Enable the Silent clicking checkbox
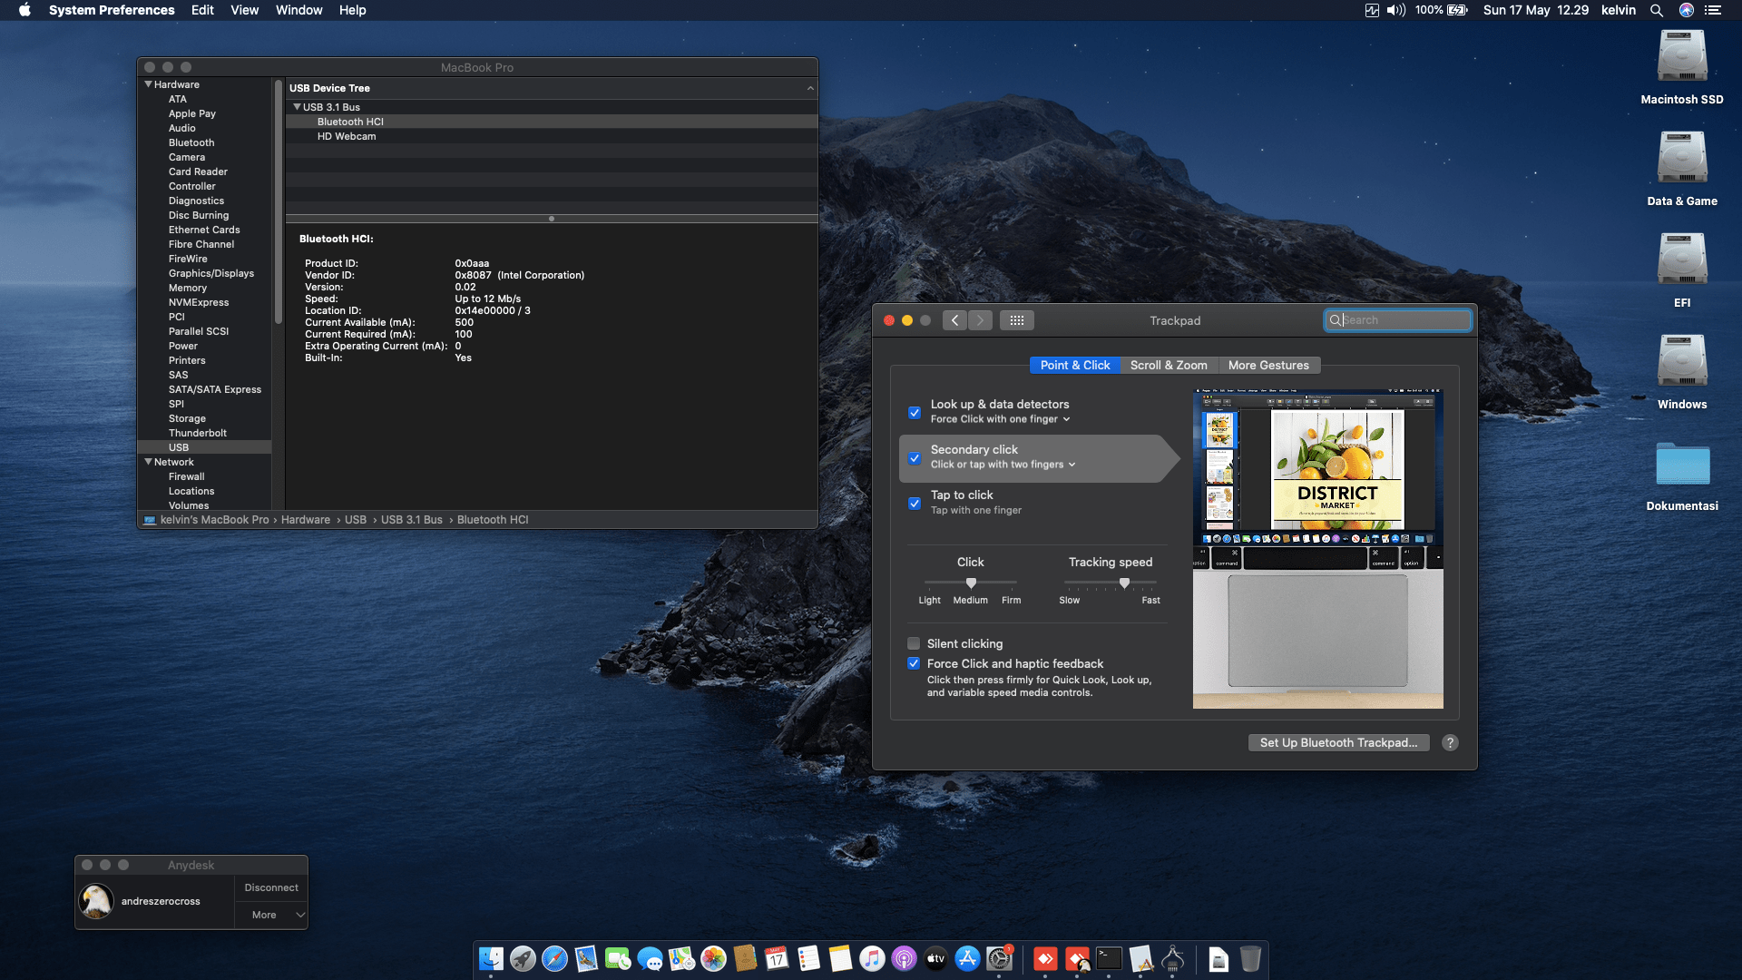The width and height of the screenshot is (1742, 980). coord(914,643)
